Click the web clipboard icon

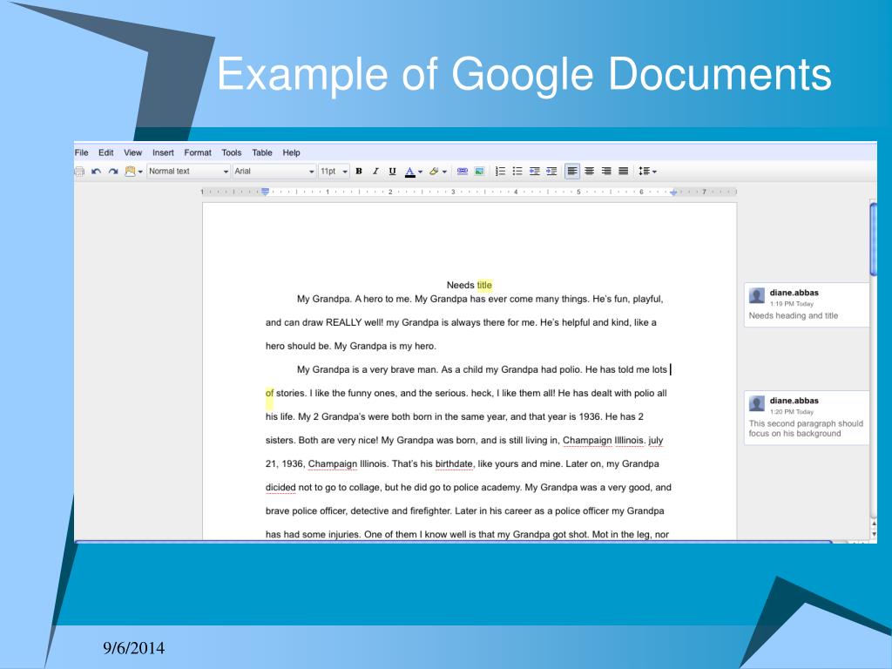click(130, 172)
